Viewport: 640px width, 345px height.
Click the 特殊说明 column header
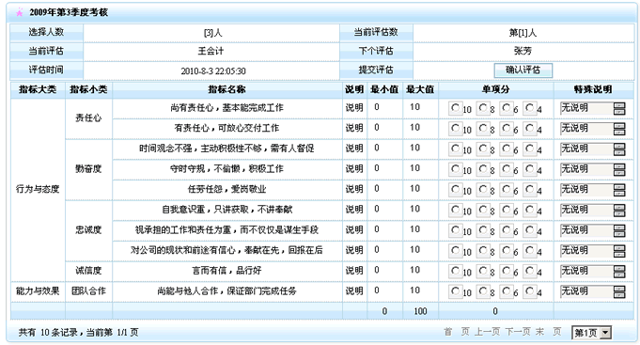point(593,89)
